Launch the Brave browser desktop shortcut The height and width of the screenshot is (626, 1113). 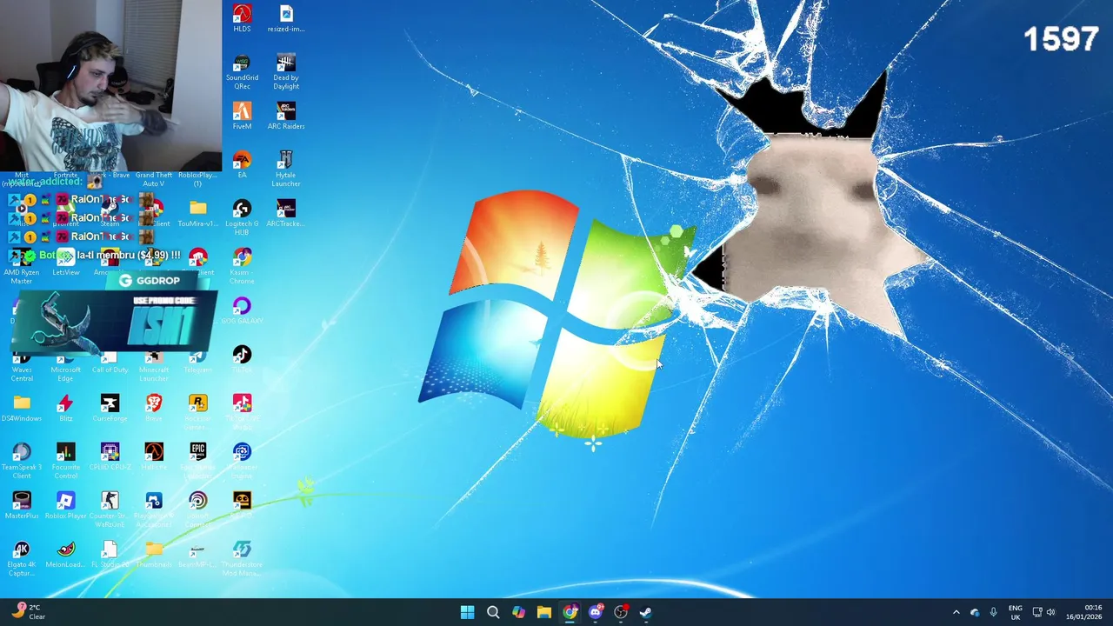click(154, 408)
